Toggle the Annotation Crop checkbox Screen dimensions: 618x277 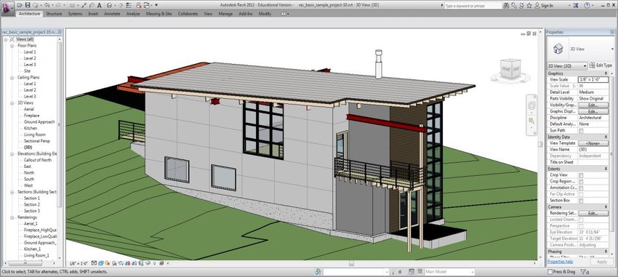point(581,188)
